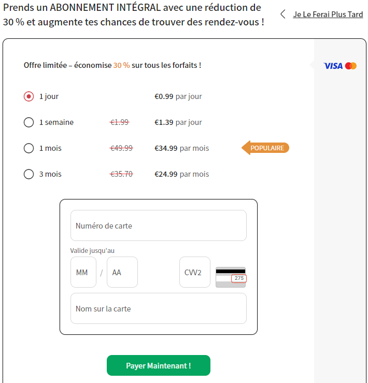Click the Payer Maintenant button
The image size is (368, 383).
pos(159,365)
